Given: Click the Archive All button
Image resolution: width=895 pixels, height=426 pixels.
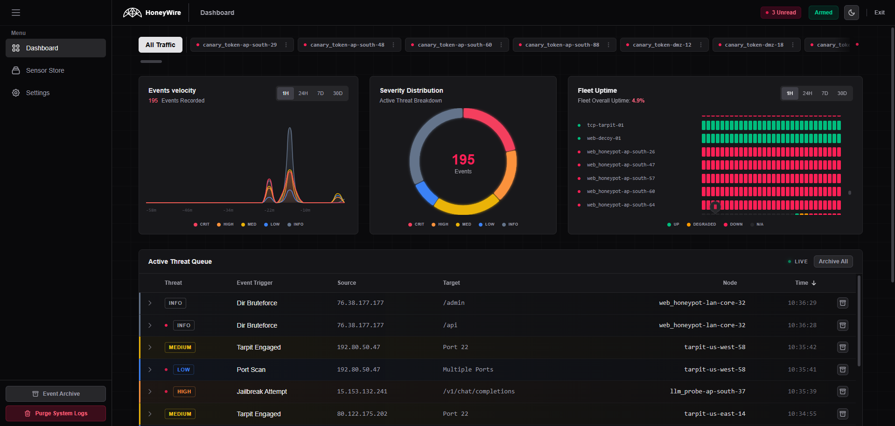Looking at the screenshot, I should tap(833, 261).
